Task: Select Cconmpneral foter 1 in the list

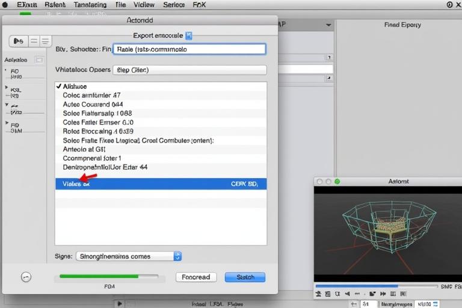Action: pos(161,158)
